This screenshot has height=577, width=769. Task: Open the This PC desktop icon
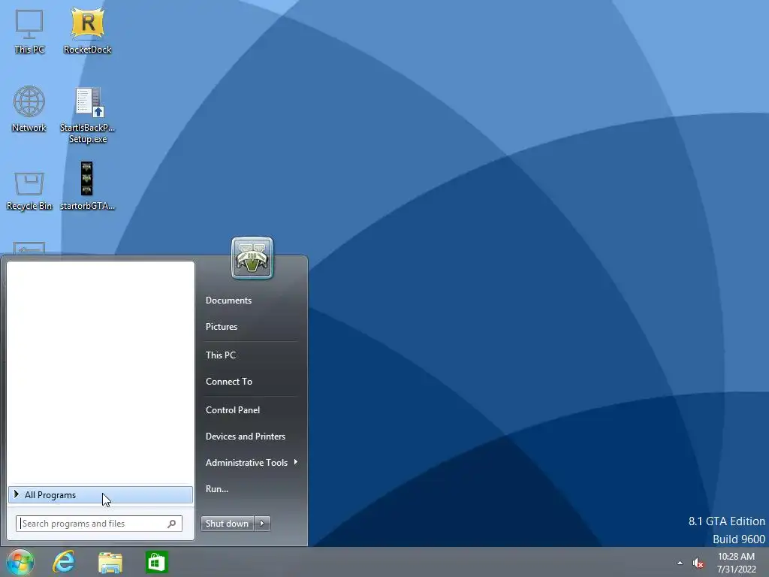[x=29, y=32]
